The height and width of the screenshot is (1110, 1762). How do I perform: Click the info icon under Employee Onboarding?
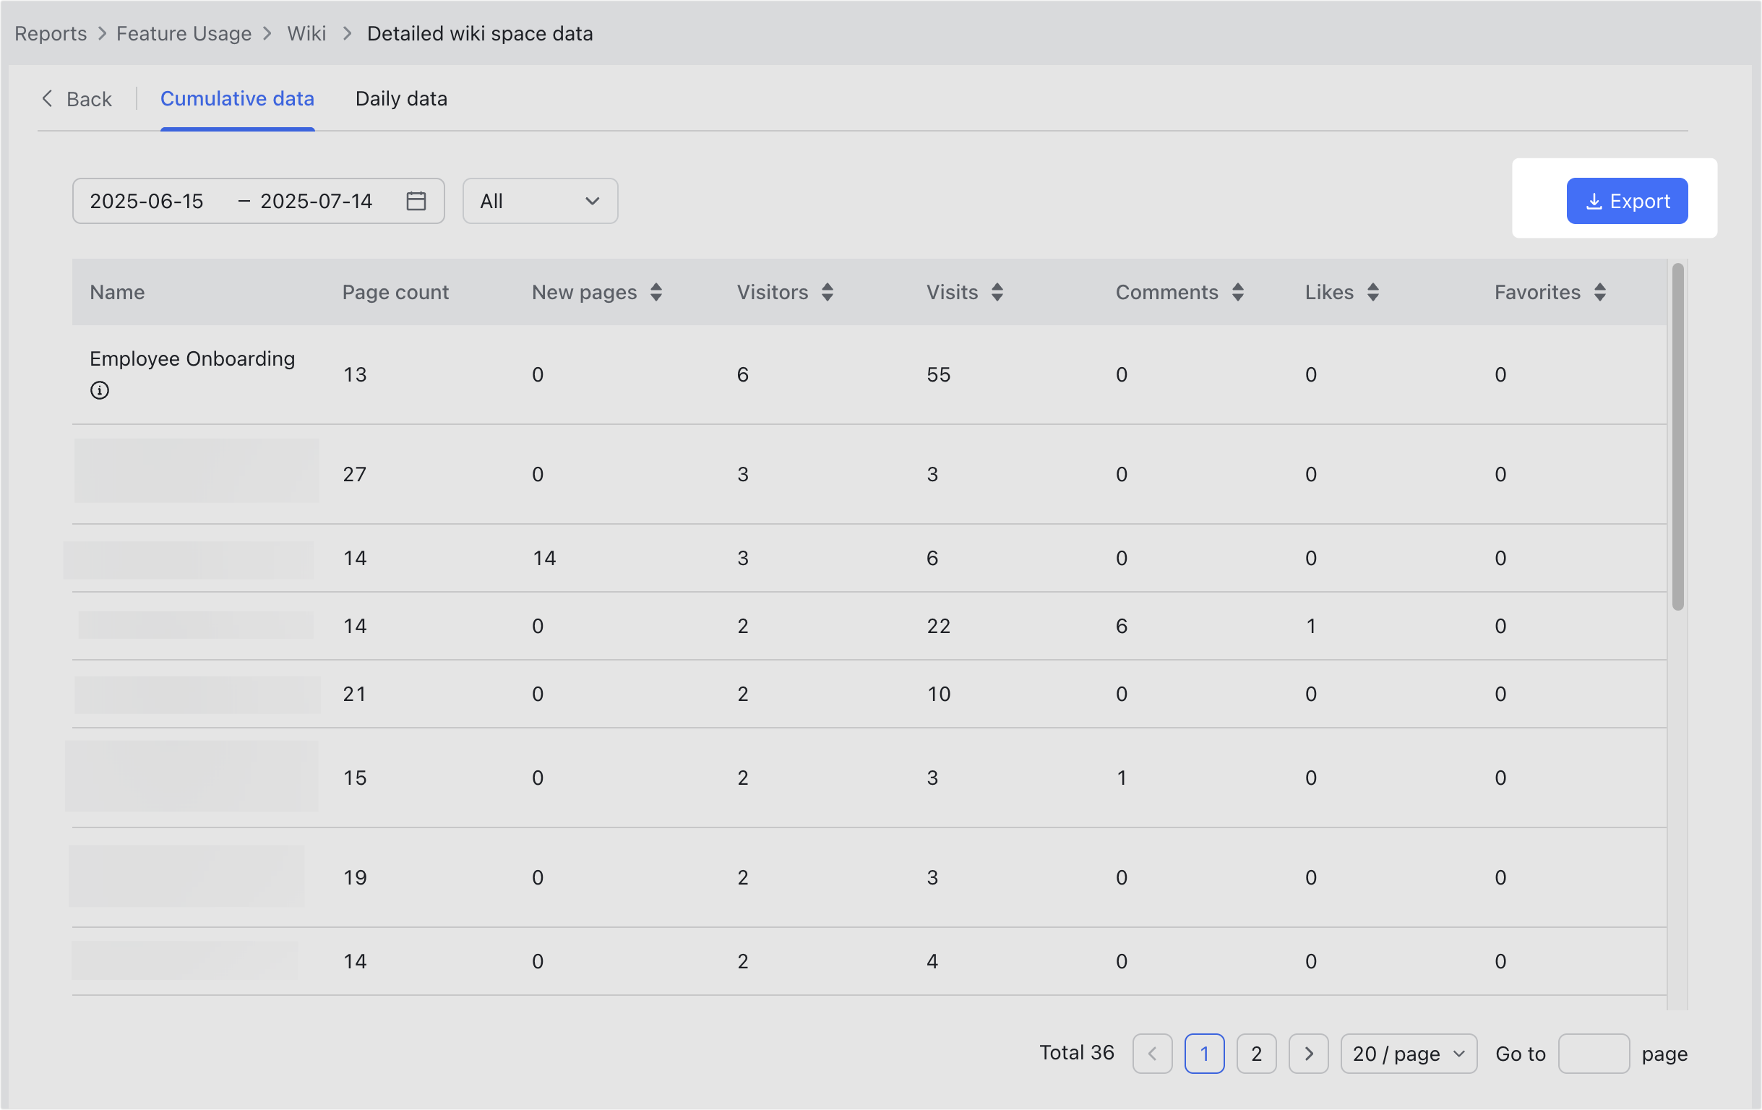click(100, 390)
